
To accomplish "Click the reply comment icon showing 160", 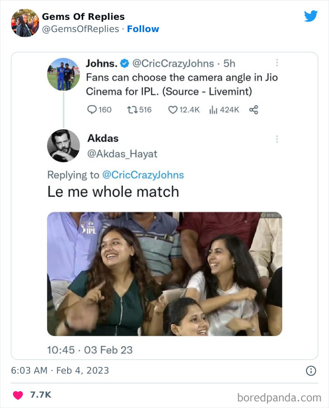I will pyautogui.click(x=92, y=110).
